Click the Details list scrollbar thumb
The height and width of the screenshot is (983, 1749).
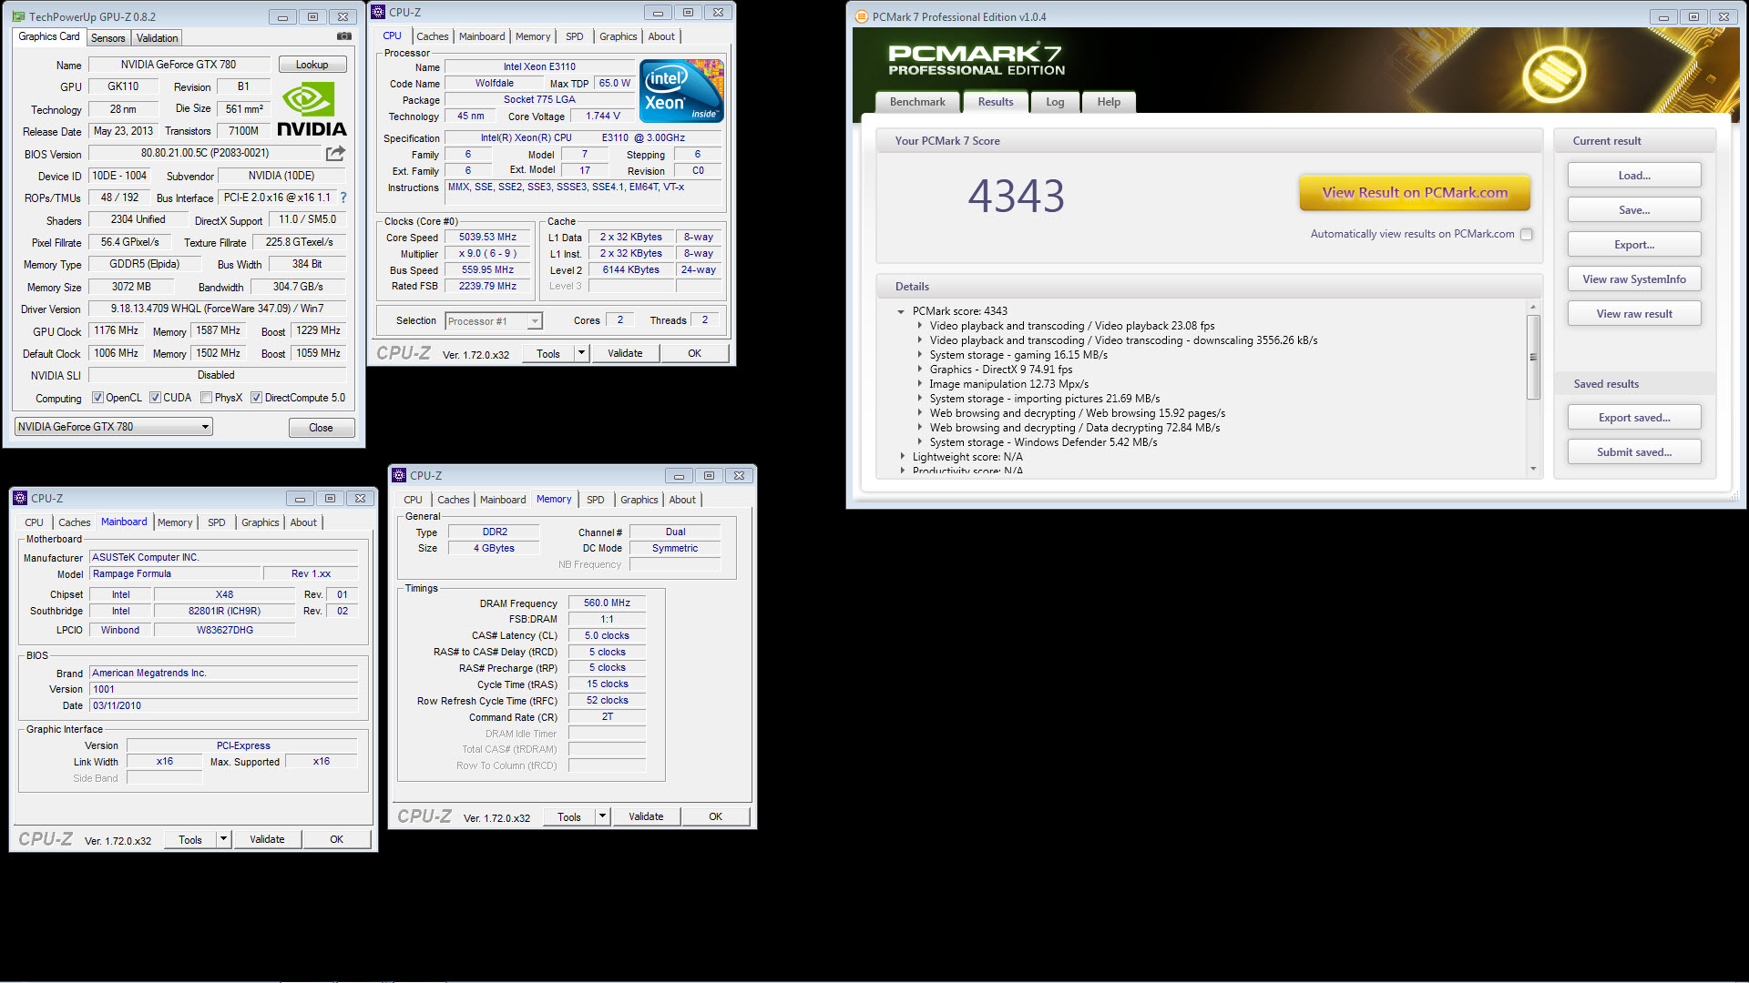pos(1533,357)
